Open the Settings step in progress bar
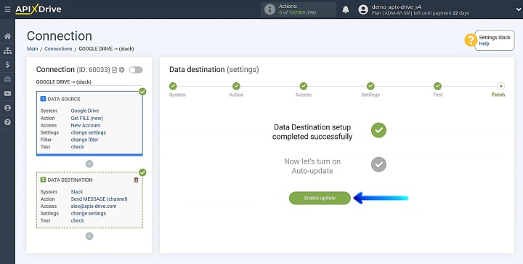 [x=370, y=86]
